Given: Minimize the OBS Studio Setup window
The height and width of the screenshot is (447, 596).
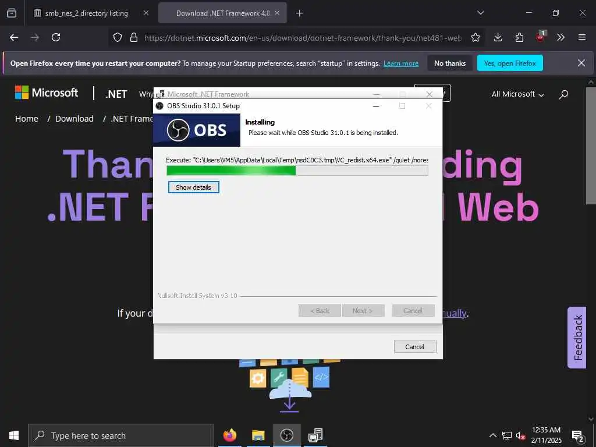Looking at the screenshot, I should pyautogui.click(x=376, y=106).
